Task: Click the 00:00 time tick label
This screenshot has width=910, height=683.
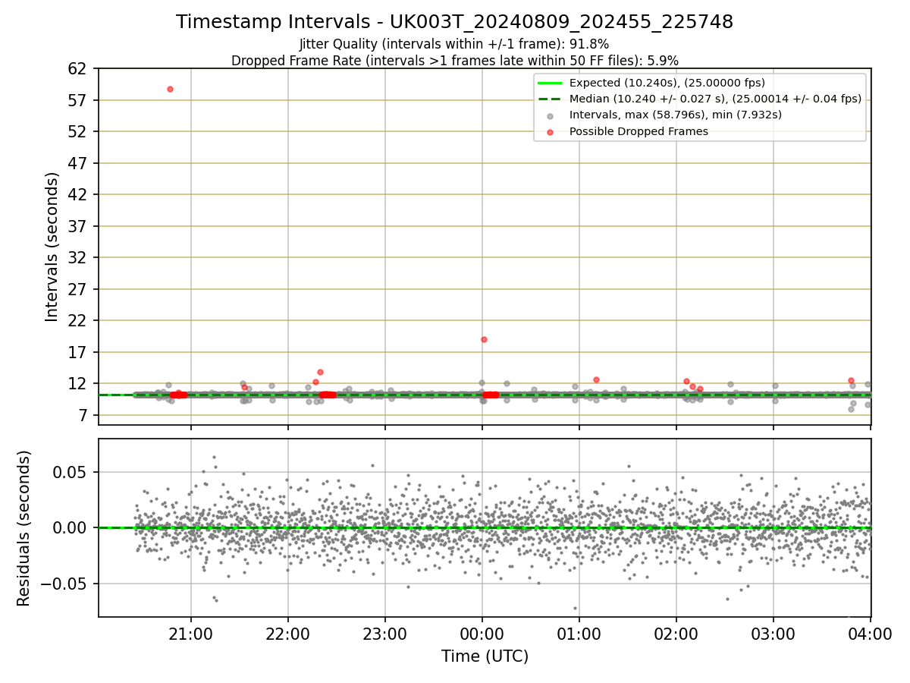Action: 482,633
